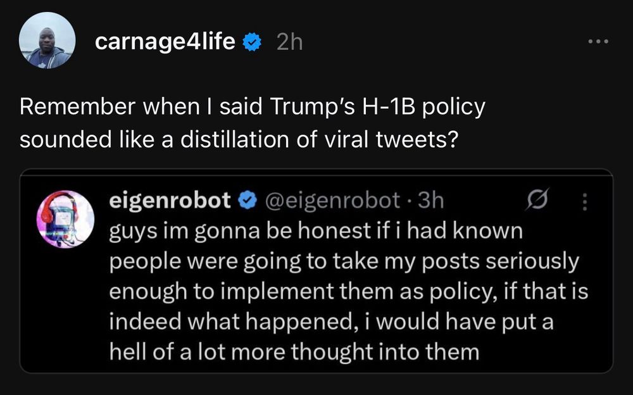Click carnage4life's blue verified badge
Screen dimensions: 633x395
[252, 41]
